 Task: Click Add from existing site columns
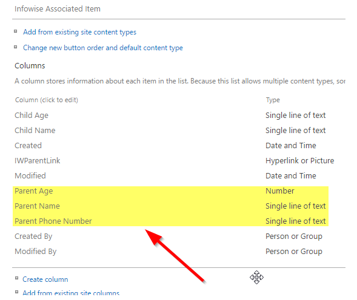click(71, 293)
